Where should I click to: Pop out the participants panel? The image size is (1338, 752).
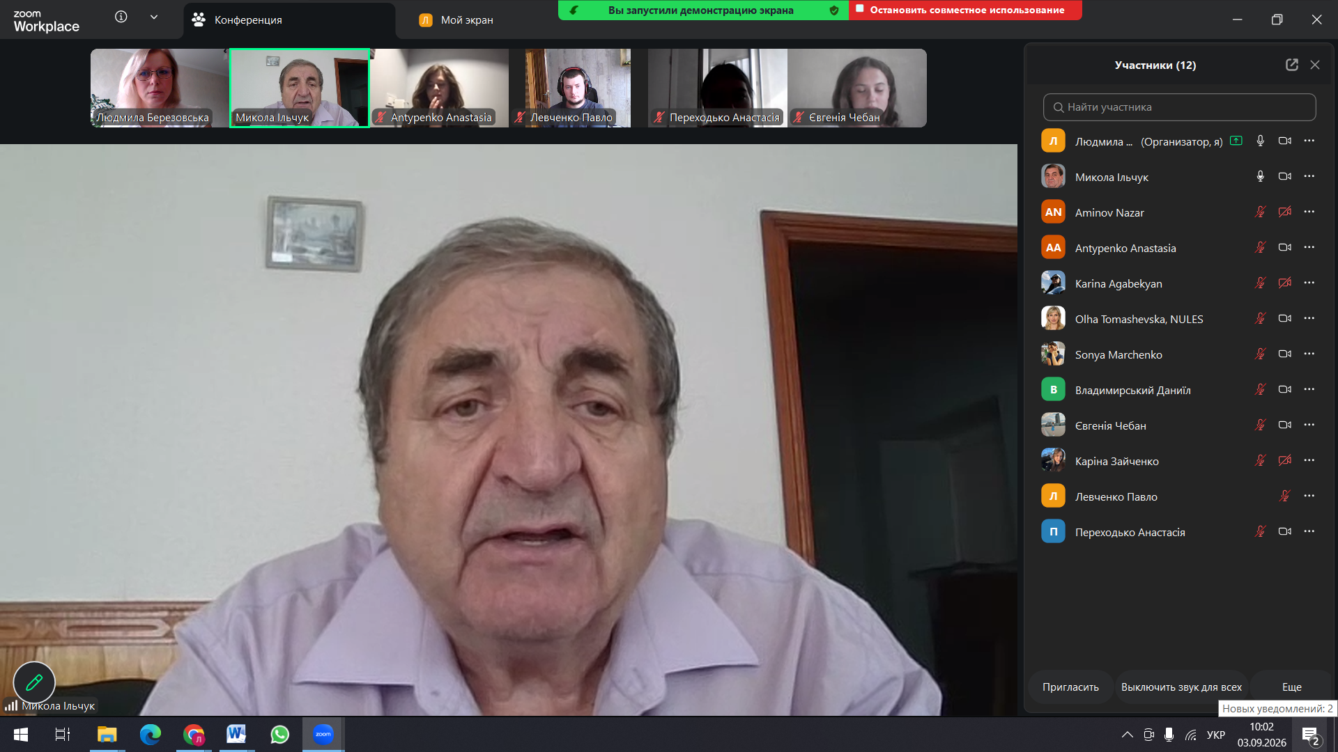[1292, 65]
